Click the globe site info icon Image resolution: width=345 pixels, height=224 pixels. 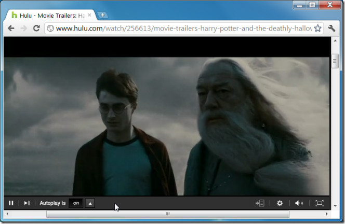[x=50, y=29]
